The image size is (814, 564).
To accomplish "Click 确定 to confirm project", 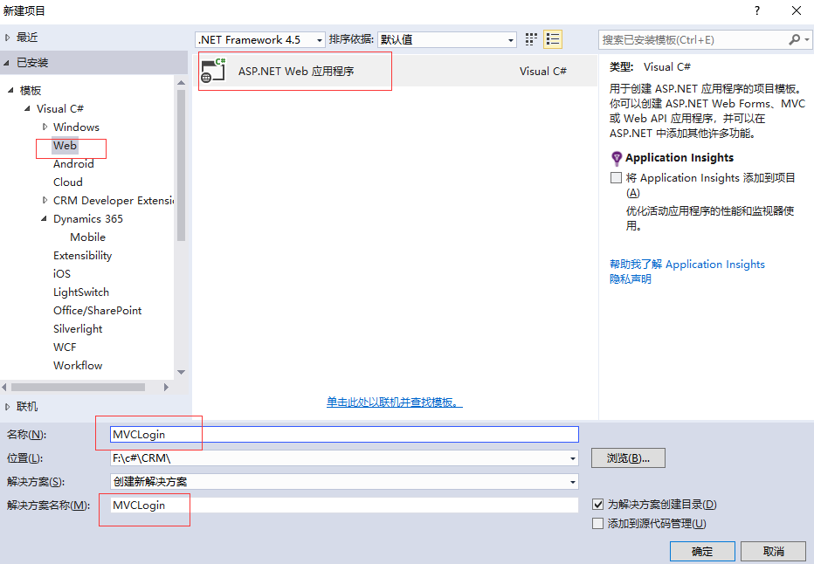I will point(702,552).
